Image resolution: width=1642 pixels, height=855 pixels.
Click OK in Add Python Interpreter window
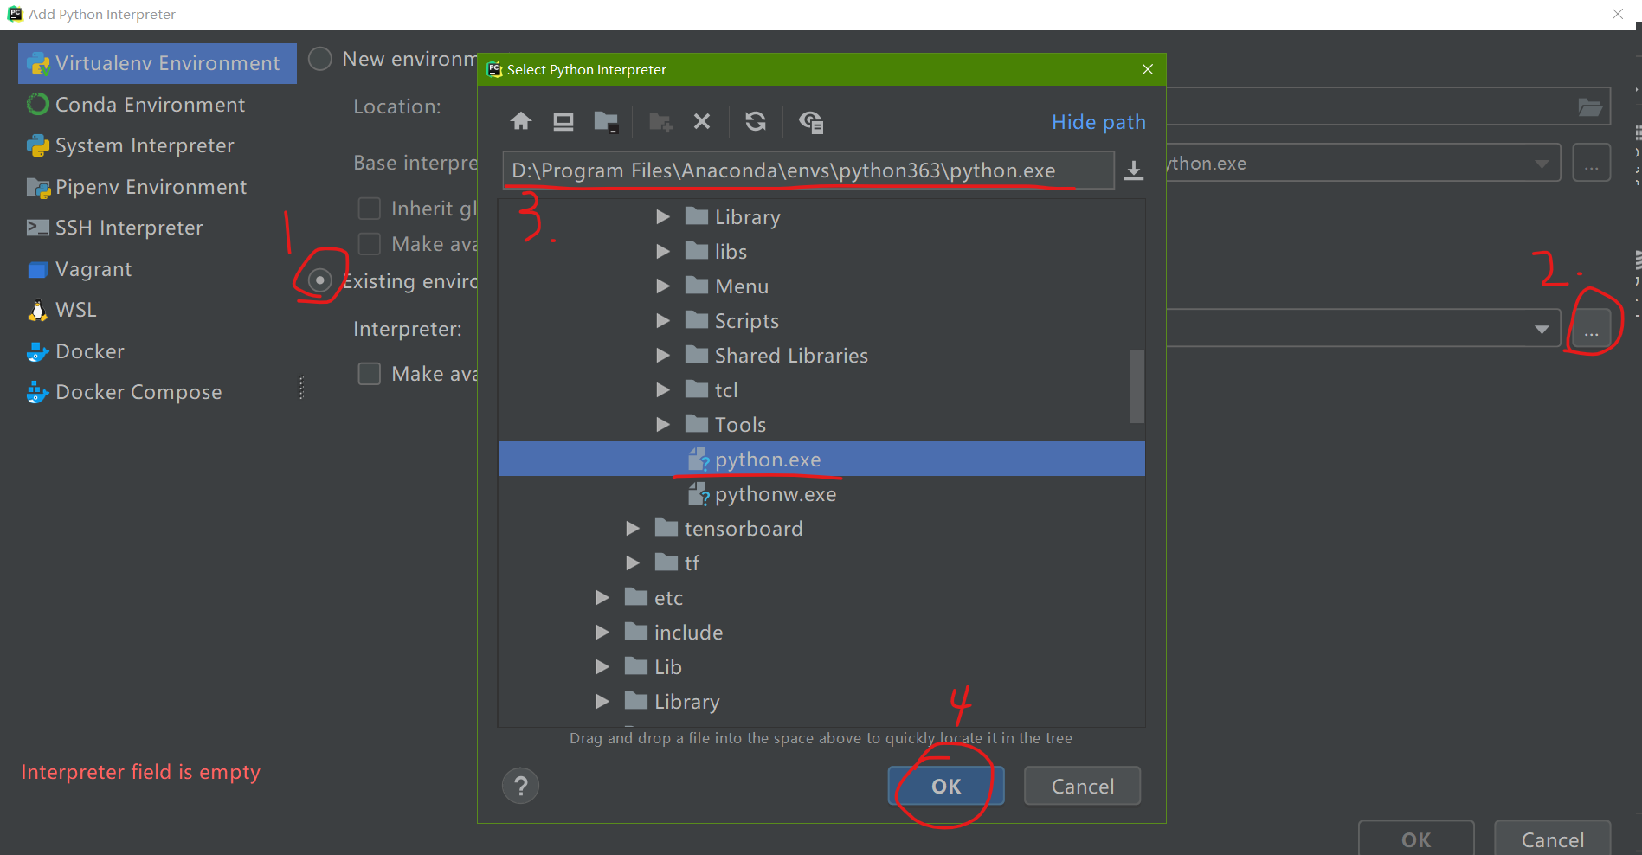(1416, 839)
